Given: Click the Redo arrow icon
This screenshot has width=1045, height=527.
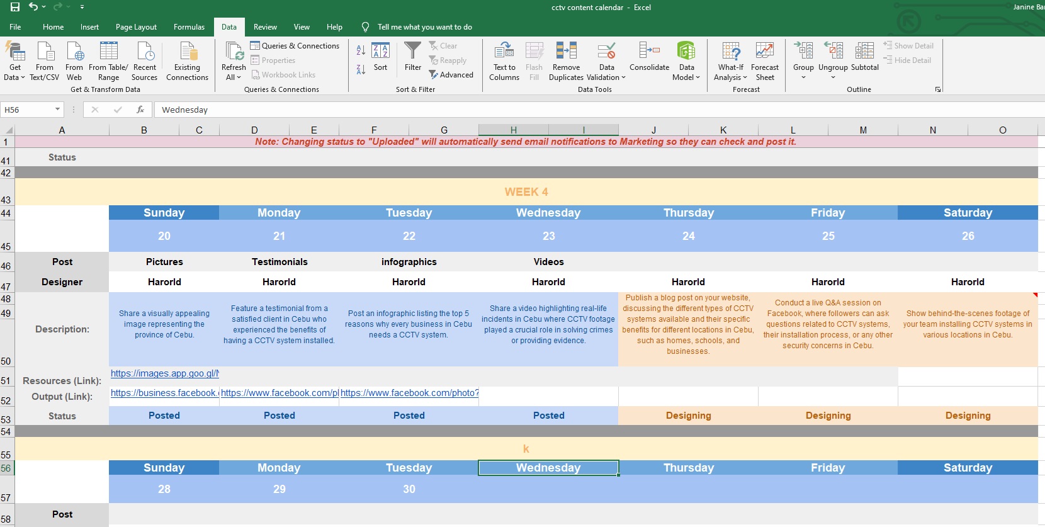Looking at the screenshot, I should pos(57,7).
